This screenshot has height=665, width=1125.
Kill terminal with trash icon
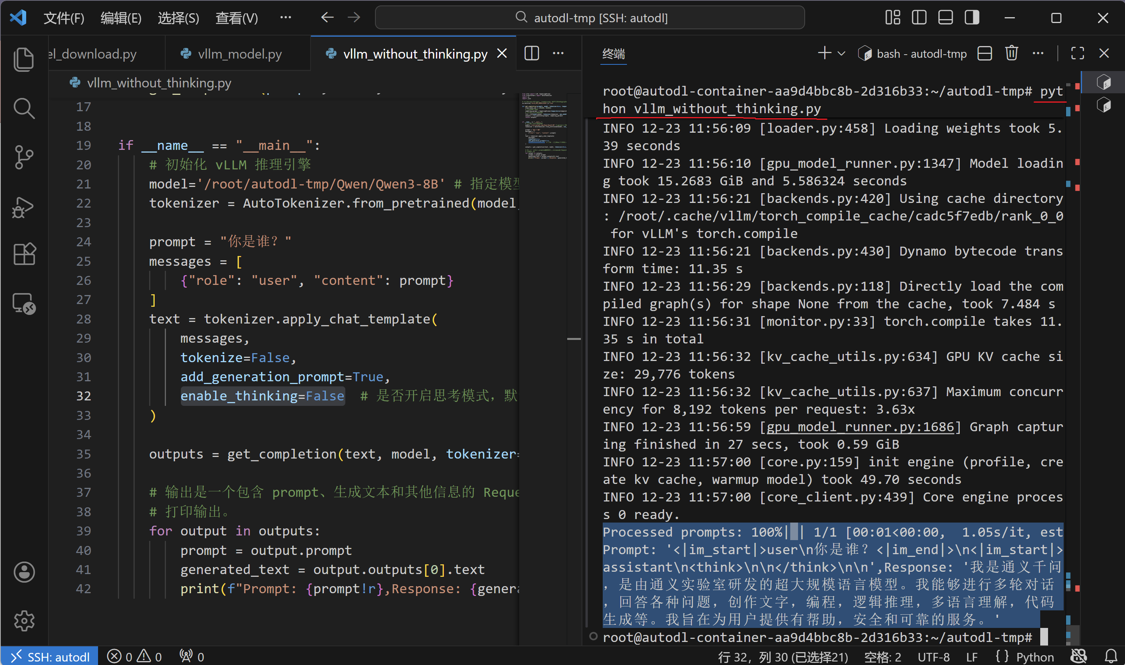[x=1011, y=53]
